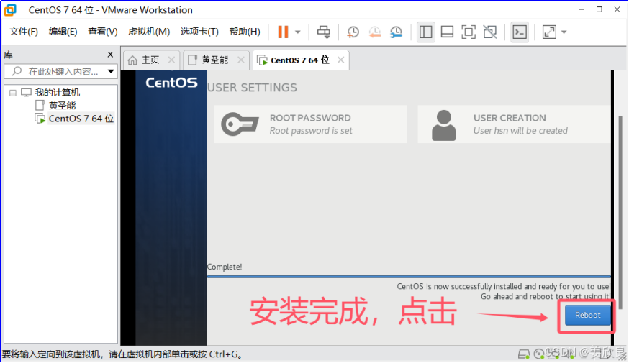The height and width of the screenshot is (363, 629).
Task: Open the ROOT PASSWORD setting
Action: click(310, 124)
